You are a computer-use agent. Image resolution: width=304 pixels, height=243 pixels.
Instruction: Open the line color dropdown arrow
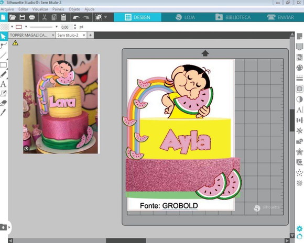26,27
